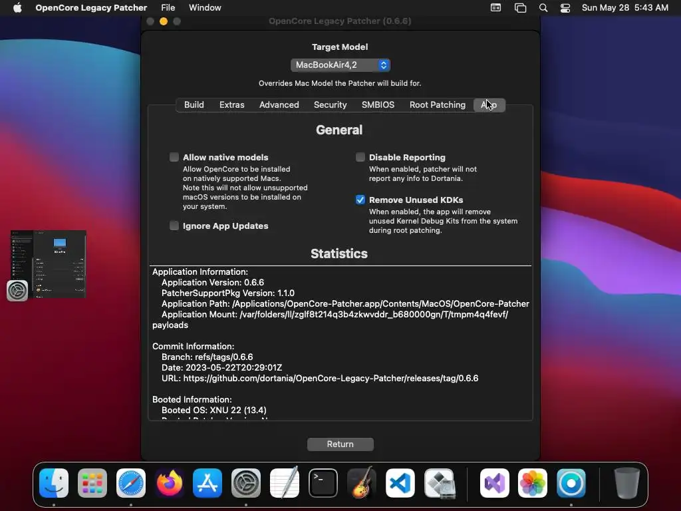Image resolution: width=681 pixels, height=511 pixels.
Task: Open the blue circular app in Dock
Action: 571,483
